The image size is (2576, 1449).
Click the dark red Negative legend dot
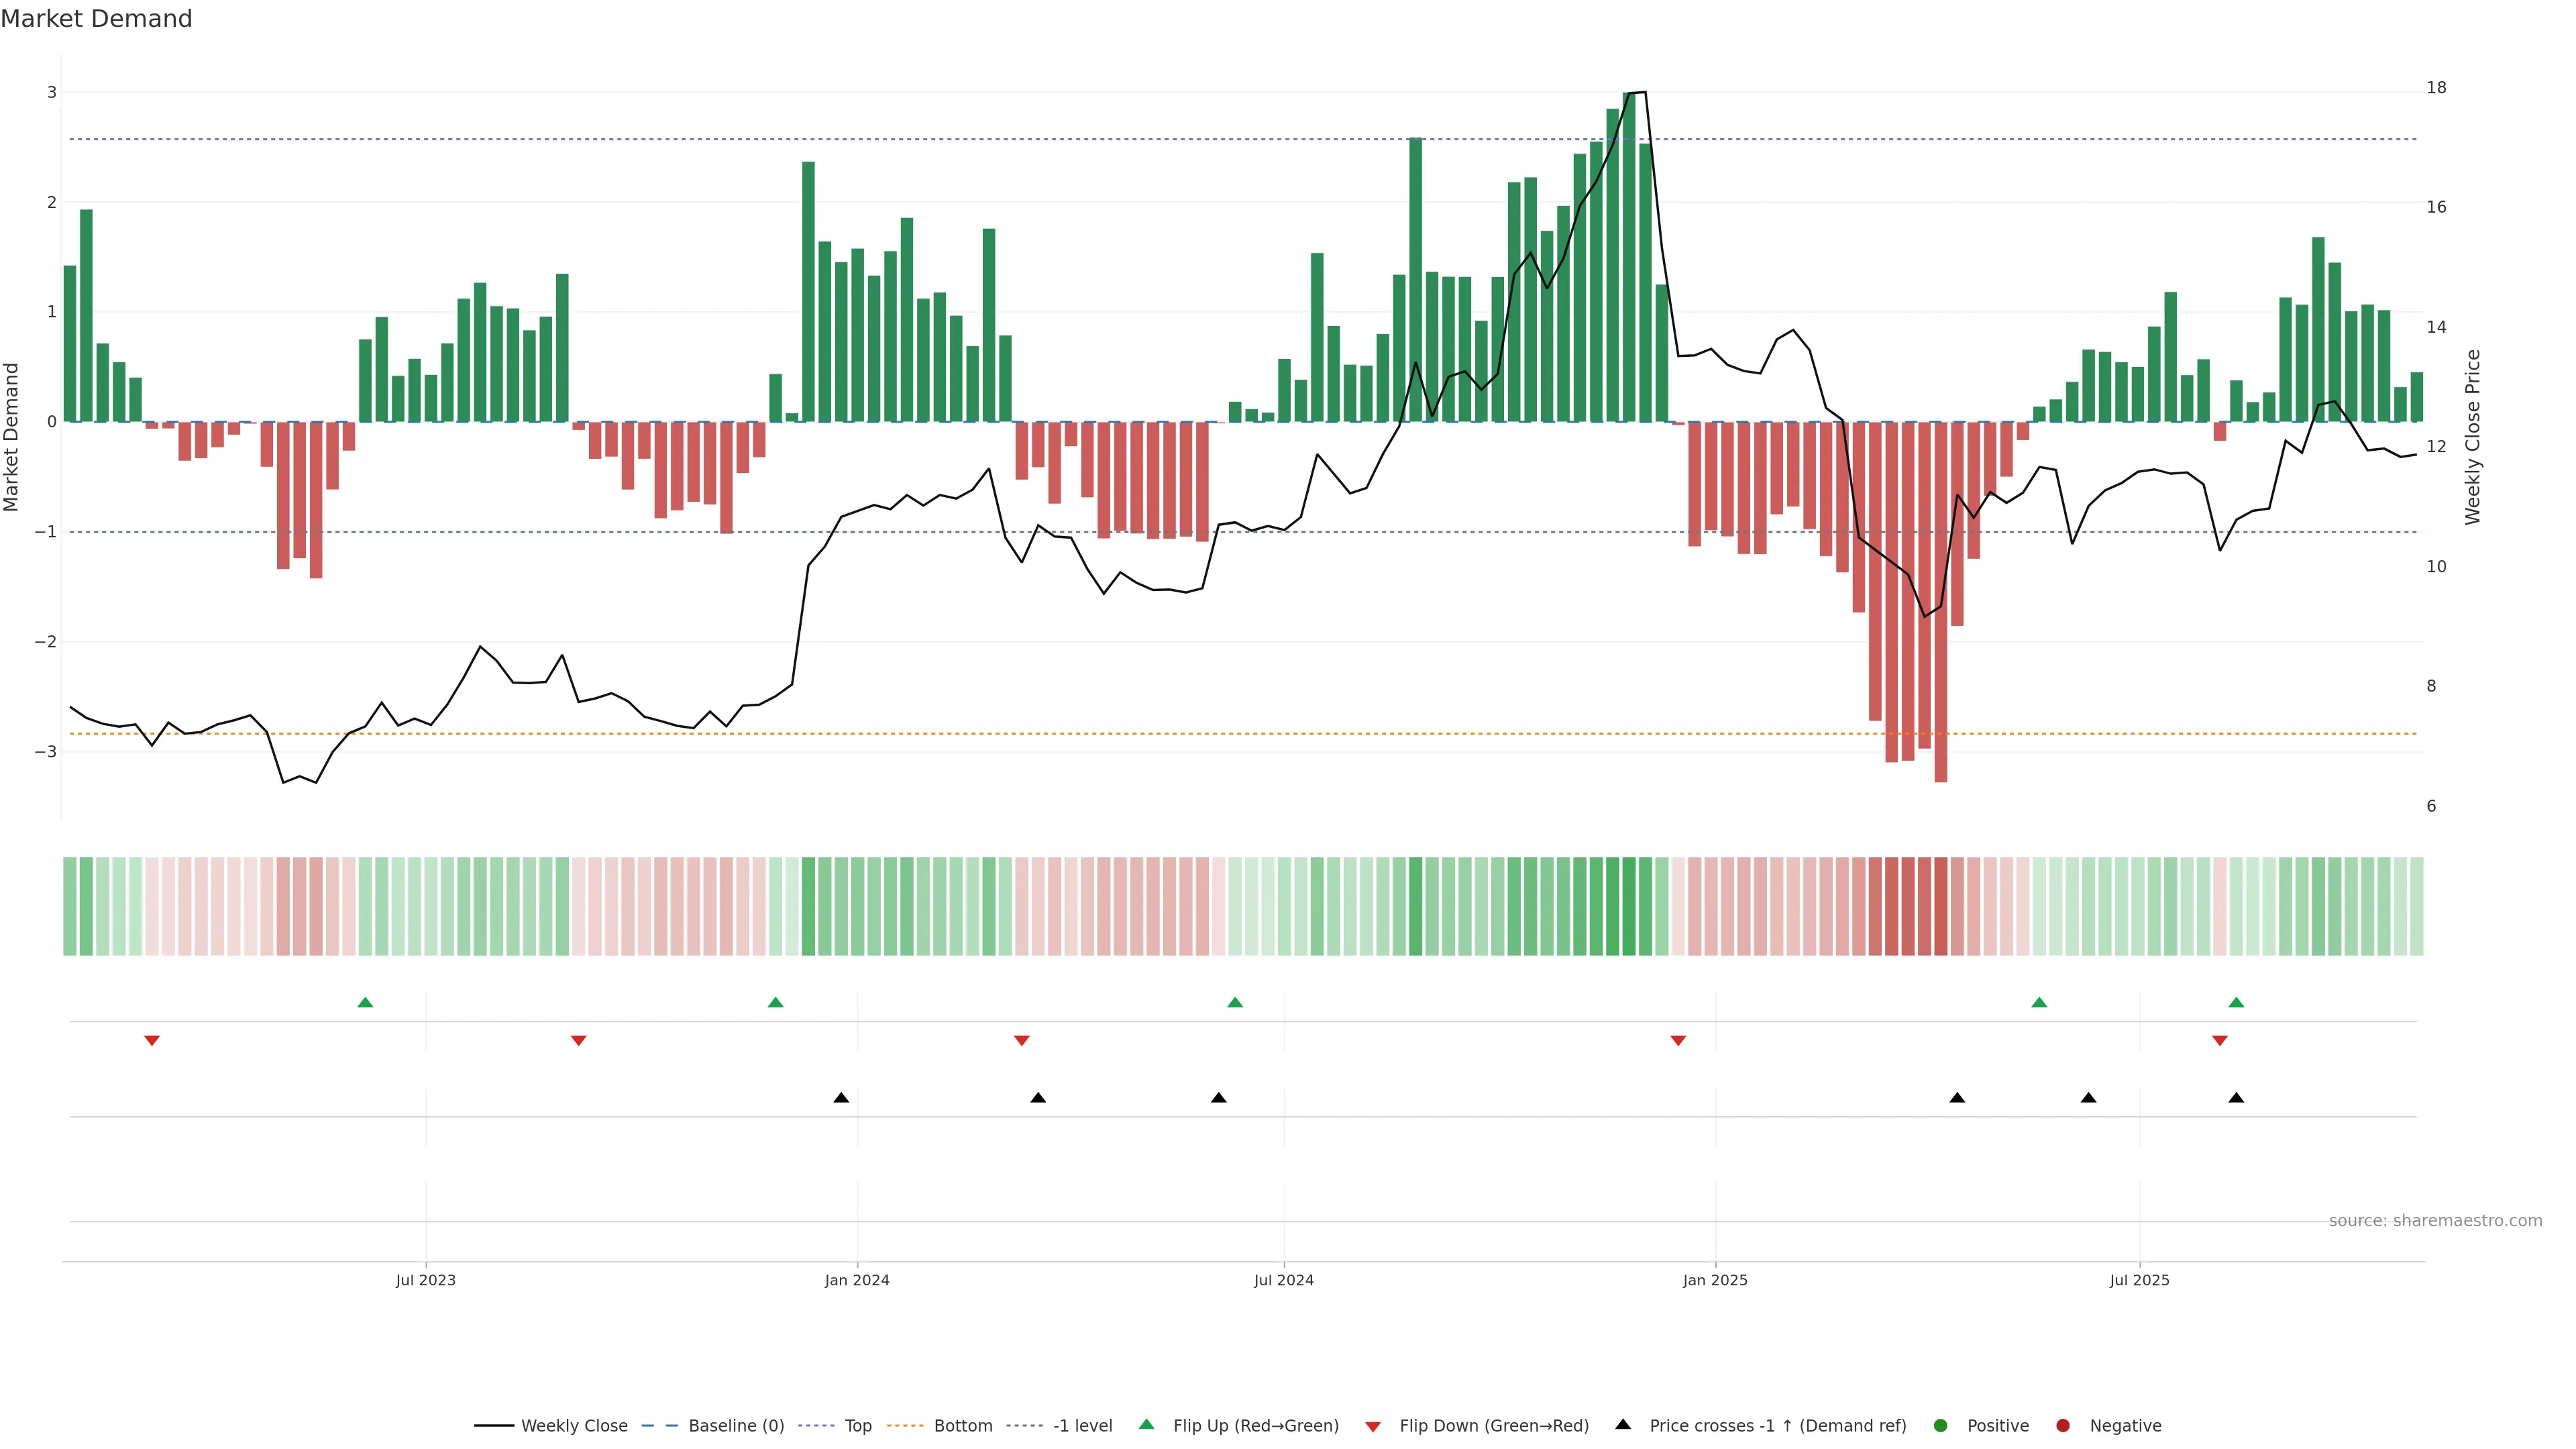(x=2062, y=1425)
